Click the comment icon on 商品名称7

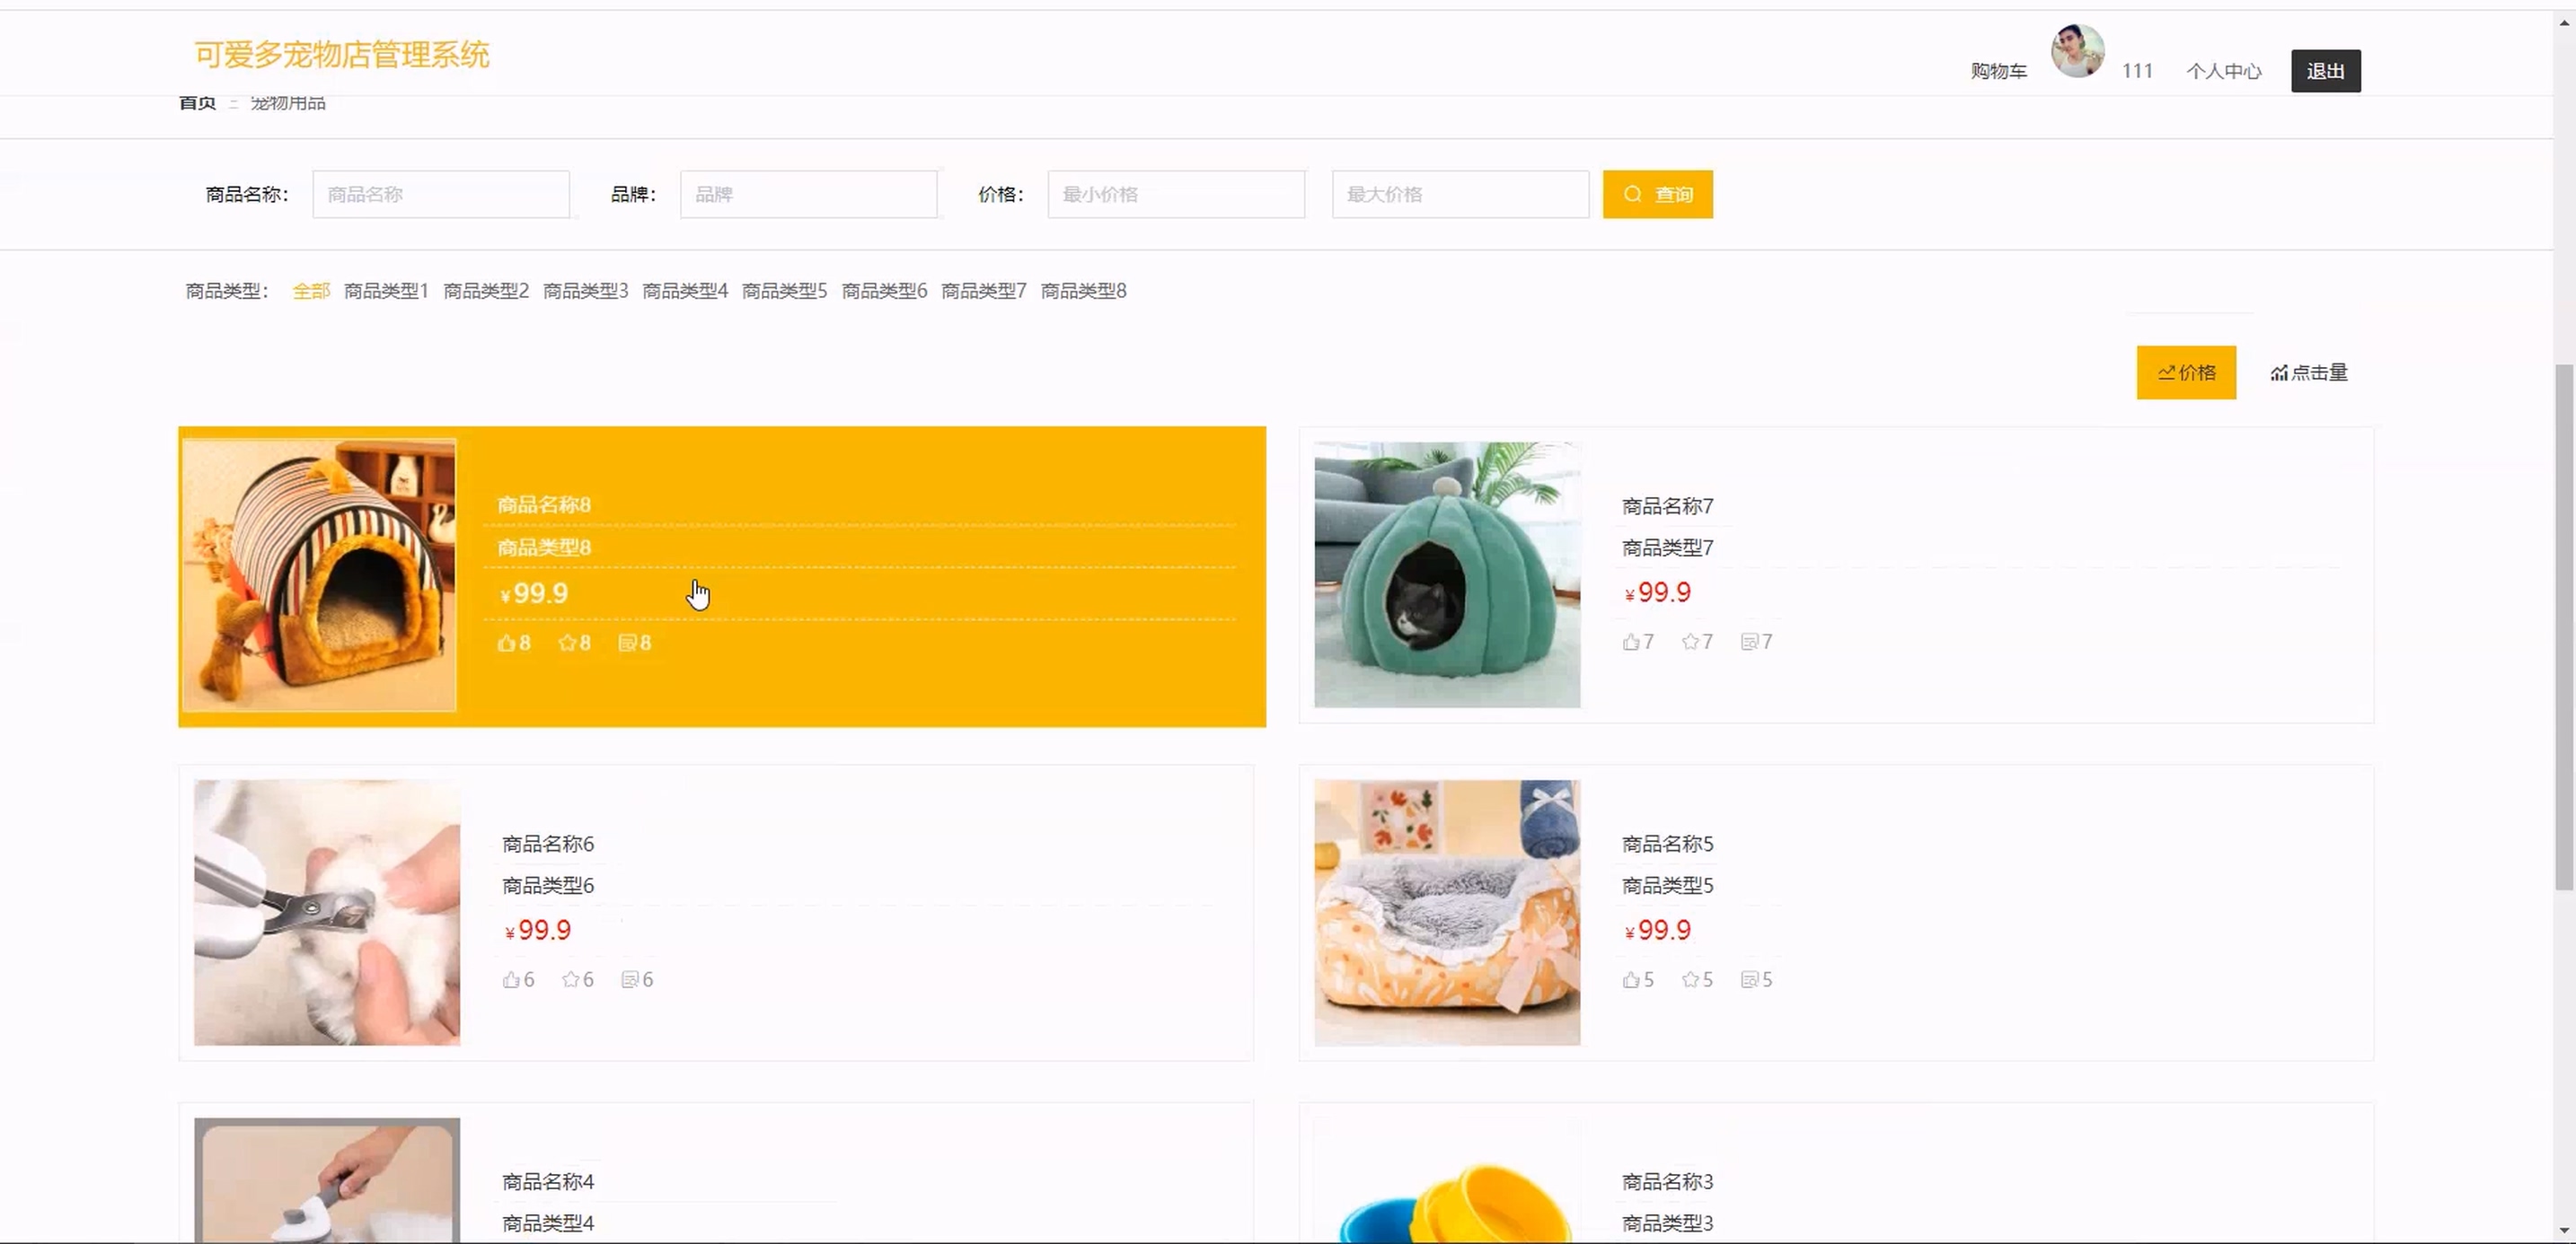pos(1749,643)
